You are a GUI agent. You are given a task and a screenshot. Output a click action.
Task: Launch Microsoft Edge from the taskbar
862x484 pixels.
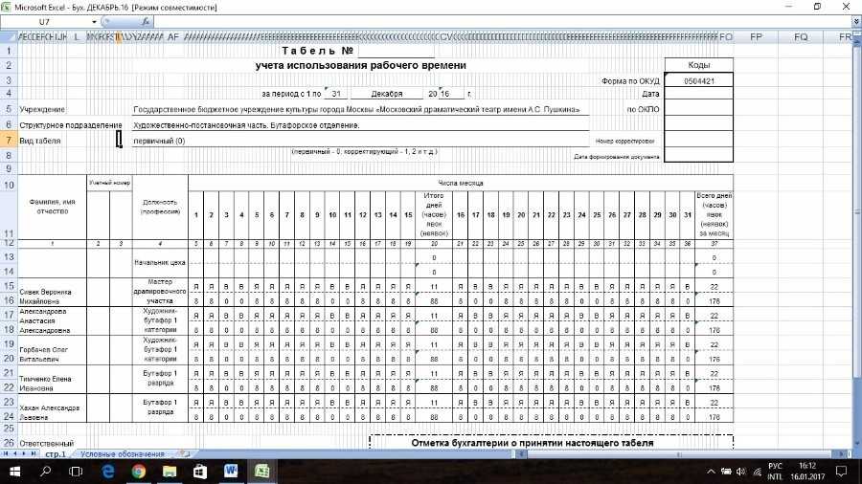click(x=107, y=471)
